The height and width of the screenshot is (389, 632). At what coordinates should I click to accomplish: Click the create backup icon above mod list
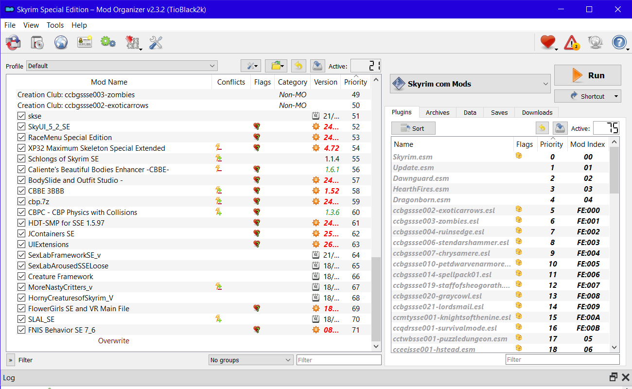(x=317, y=66)
